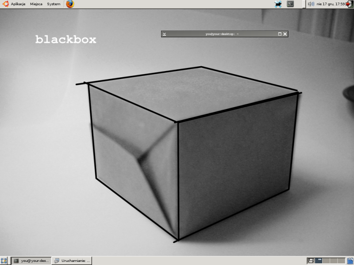Click the window selector icon by workspaces
This screenshot has height=265, width=354.
click(311, 261)
